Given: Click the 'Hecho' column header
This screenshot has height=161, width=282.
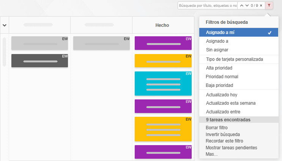Looking at the screenshot, I should pos(162,25).
